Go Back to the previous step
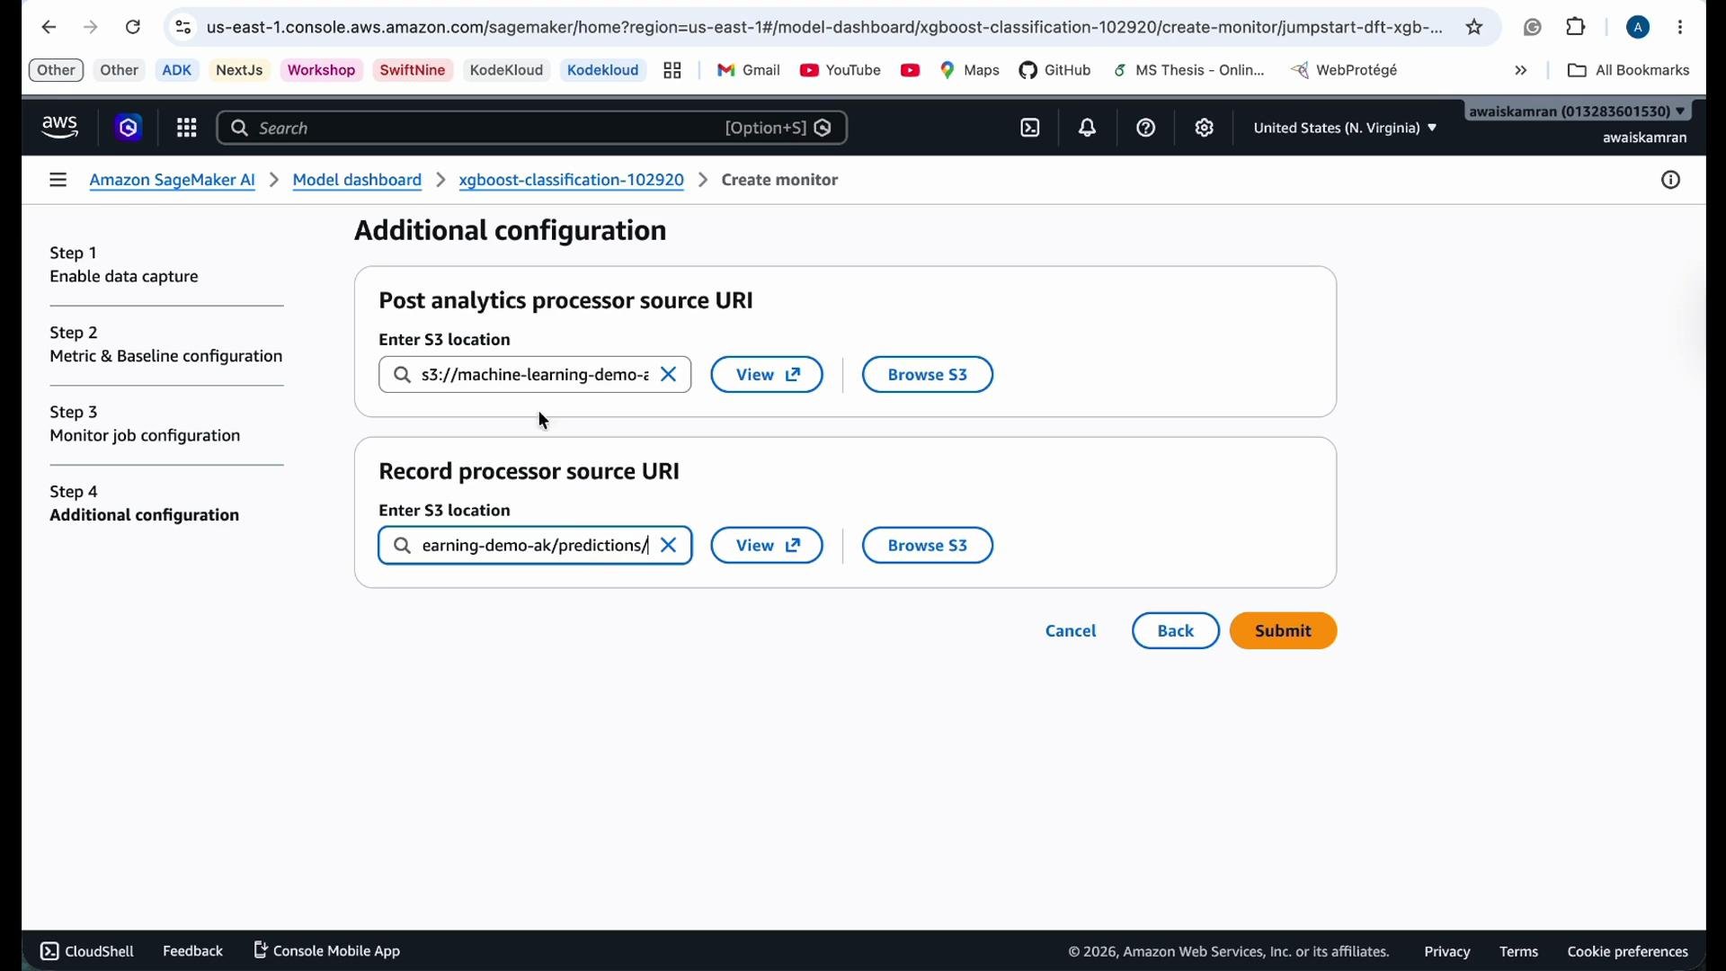The height and width of the screenshot is (971, 1726). click(1176, 631)
